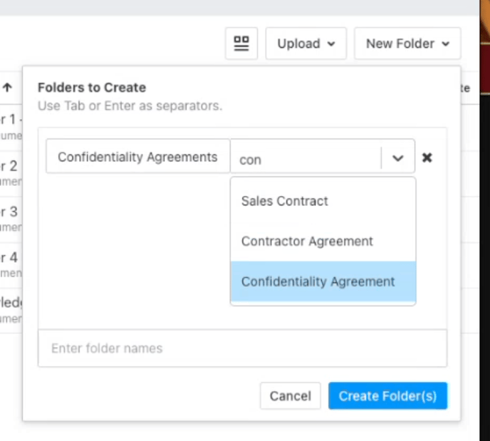Toggle the grid/list view icon
Screen dimensions: 490x441
pos(241,43)
